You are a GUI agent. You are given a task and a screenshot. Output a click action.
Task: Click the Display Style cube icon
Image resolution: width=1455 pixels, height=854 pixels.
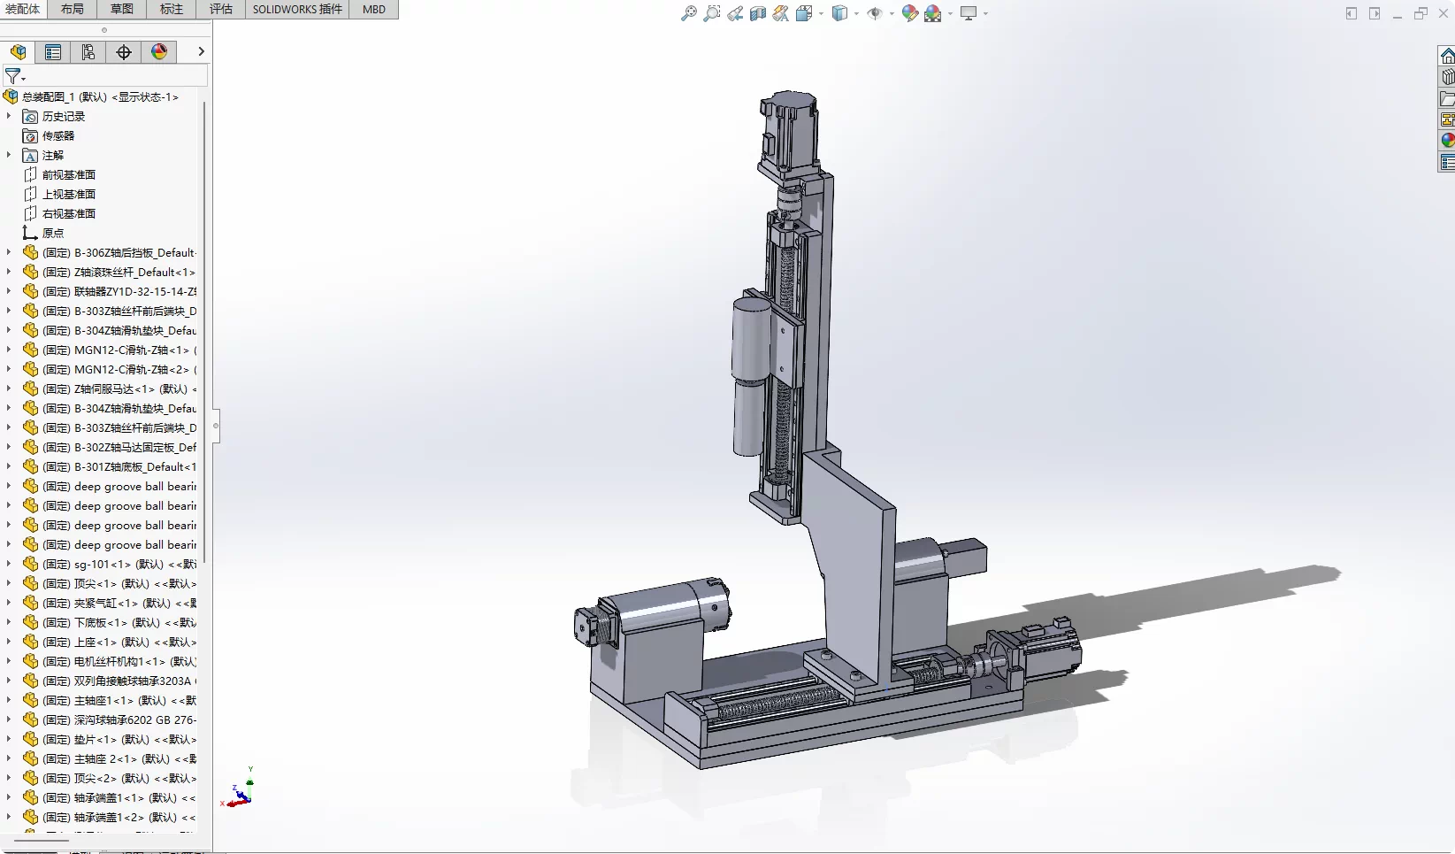pyautogui.click(x=839, y=13)
